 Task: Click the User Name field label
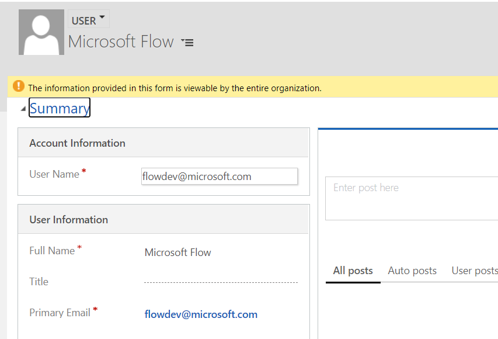[x=54, y=174]
